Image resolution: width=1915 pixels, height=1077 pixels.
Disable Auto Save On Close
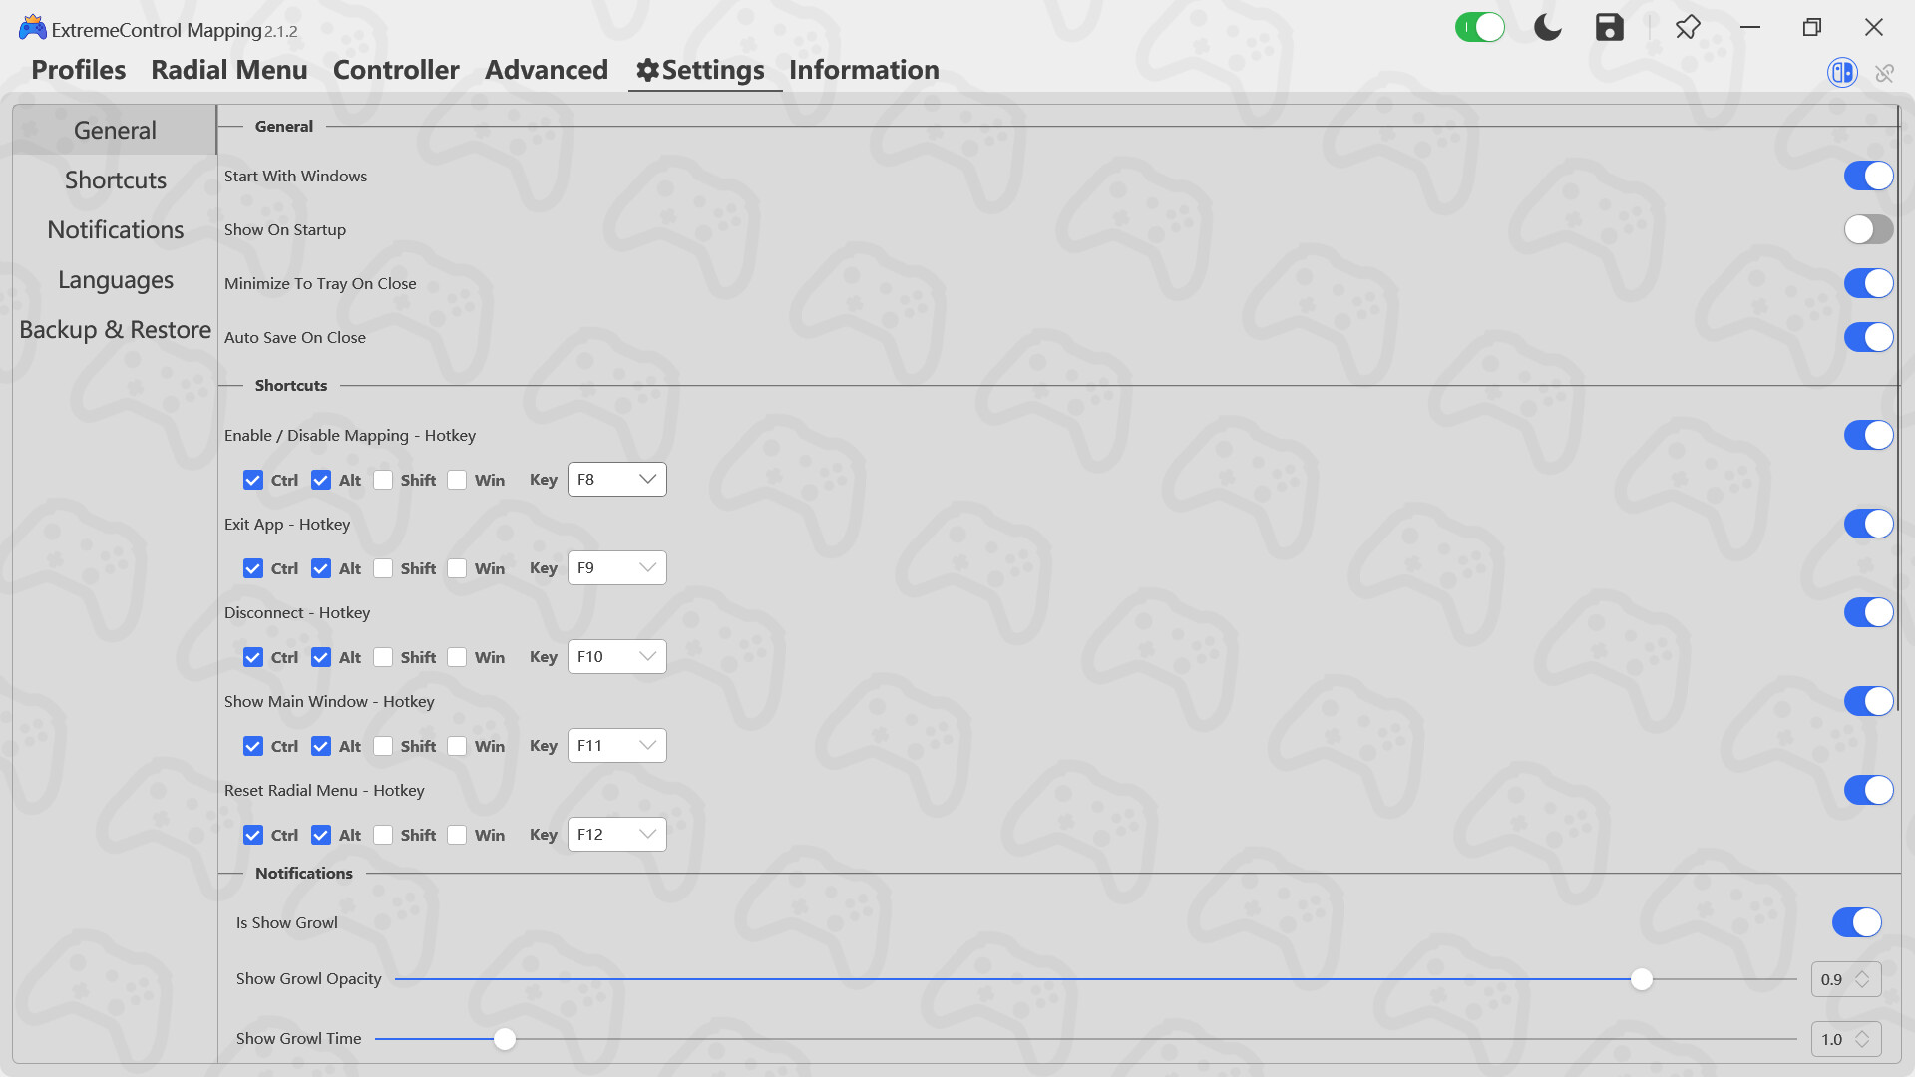1867,337
